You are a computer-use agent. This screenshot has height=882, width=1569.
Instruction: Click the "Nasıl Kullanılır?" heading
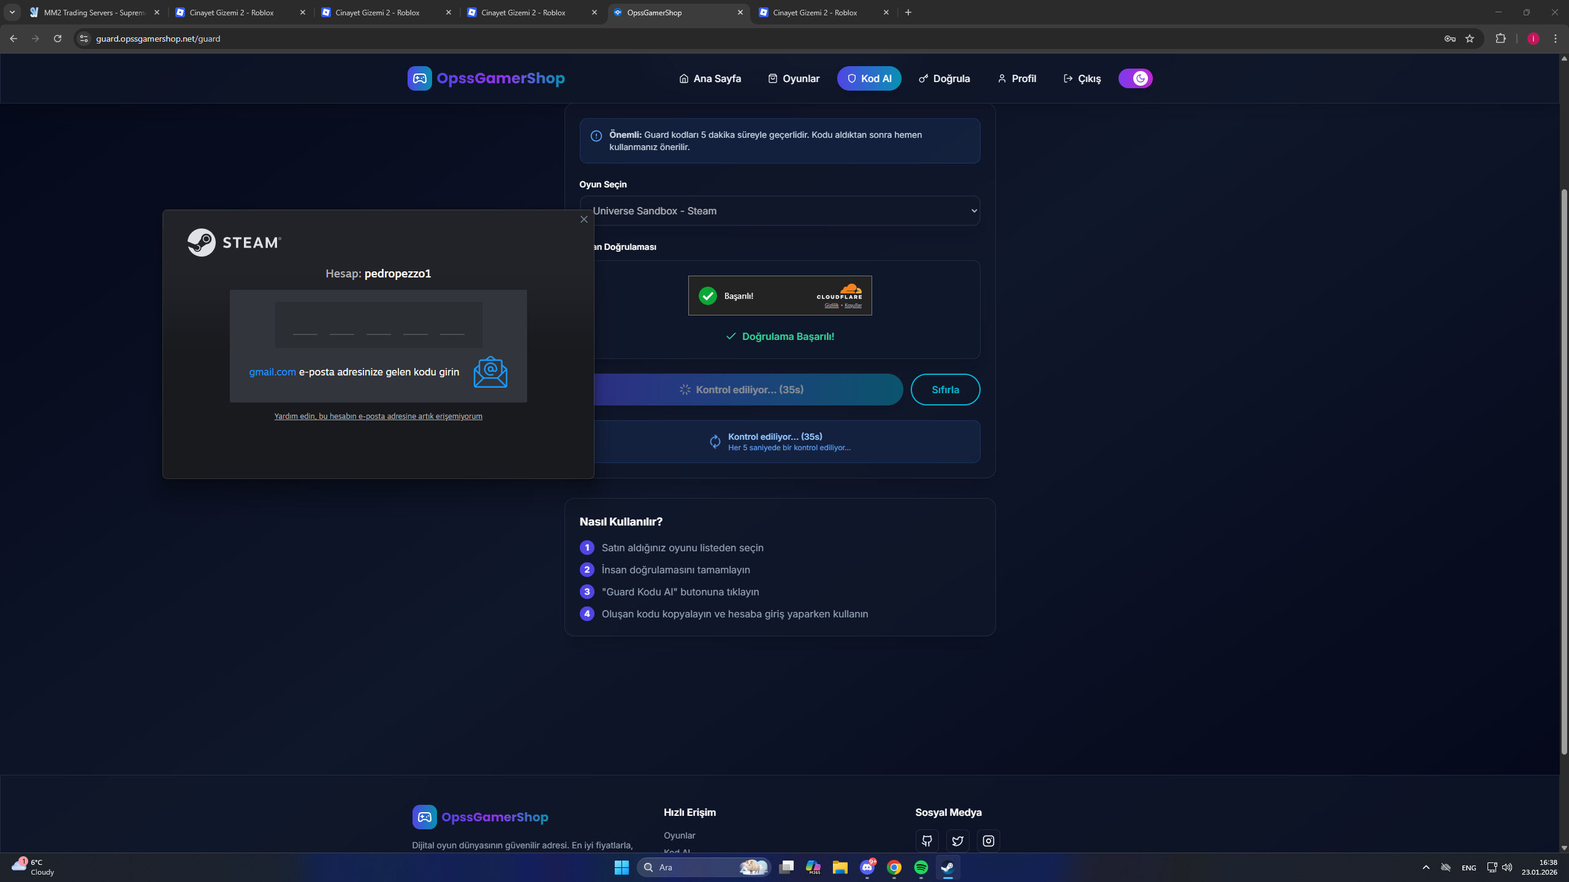point(621,522)
